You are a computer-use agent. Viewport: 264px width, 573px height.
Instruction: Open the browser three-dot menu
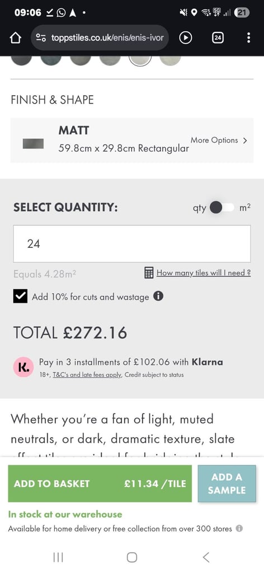point(249,37)
